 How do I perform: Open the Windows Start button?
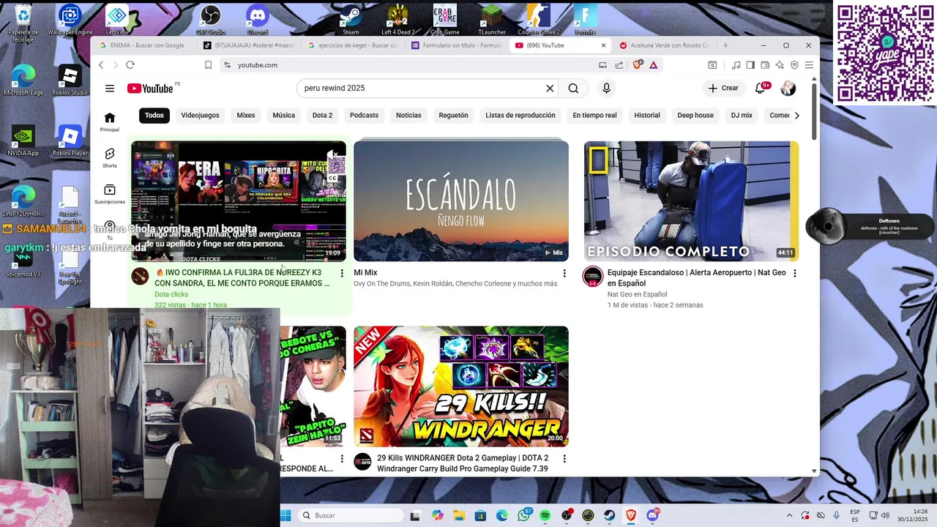[285, 515]
